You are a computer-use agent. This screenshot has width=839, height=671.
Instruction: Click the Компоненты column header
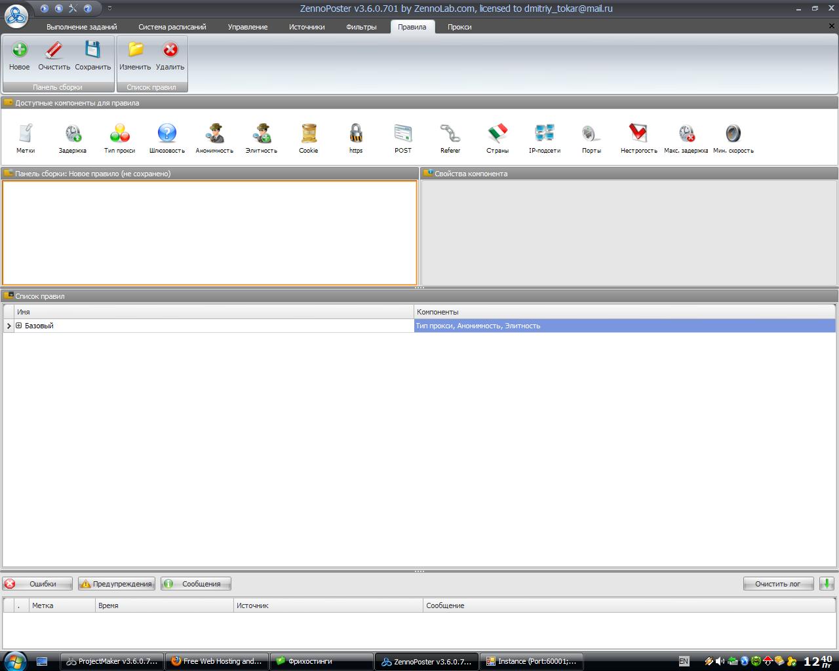click(625, 312)
